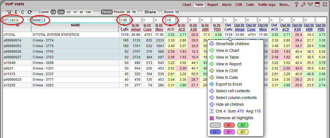Sort by the In Hr Conn column

point(148,27)
